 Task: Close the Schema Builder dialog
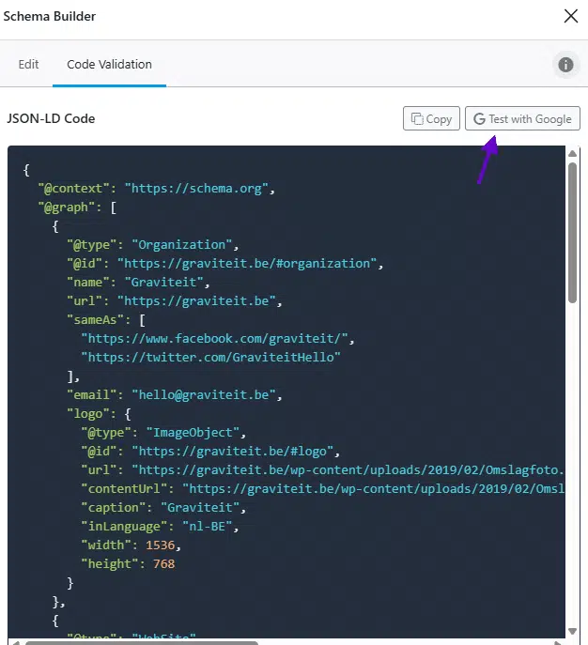coord(571,17)
